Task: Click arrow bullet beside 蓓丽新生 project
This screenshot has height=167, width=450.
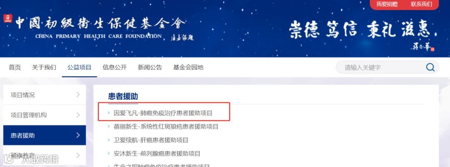Action: click(109, 126)
